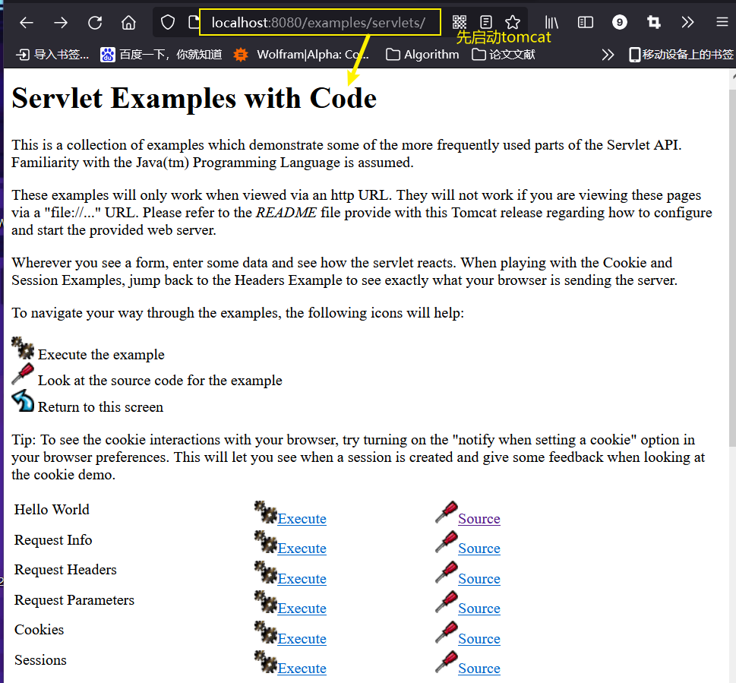Click gears icon in Sessions row

pos(266,662)
